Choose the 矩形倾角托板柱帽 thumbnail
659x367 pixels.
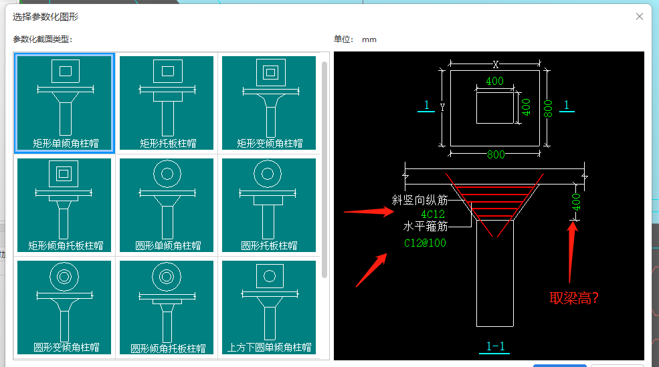pos(64,205)
